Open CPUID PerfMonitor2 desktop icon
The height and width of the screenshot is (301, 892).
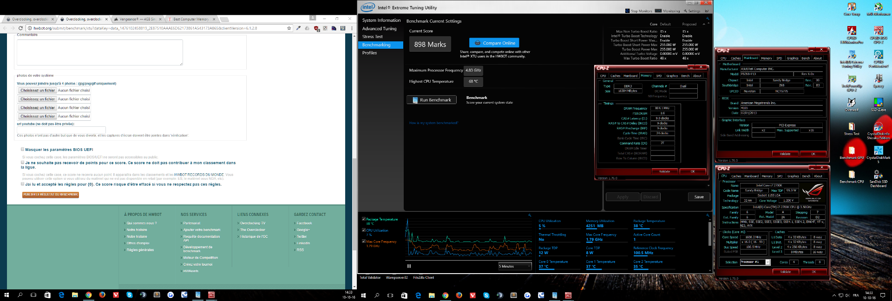tap(878, 59)
